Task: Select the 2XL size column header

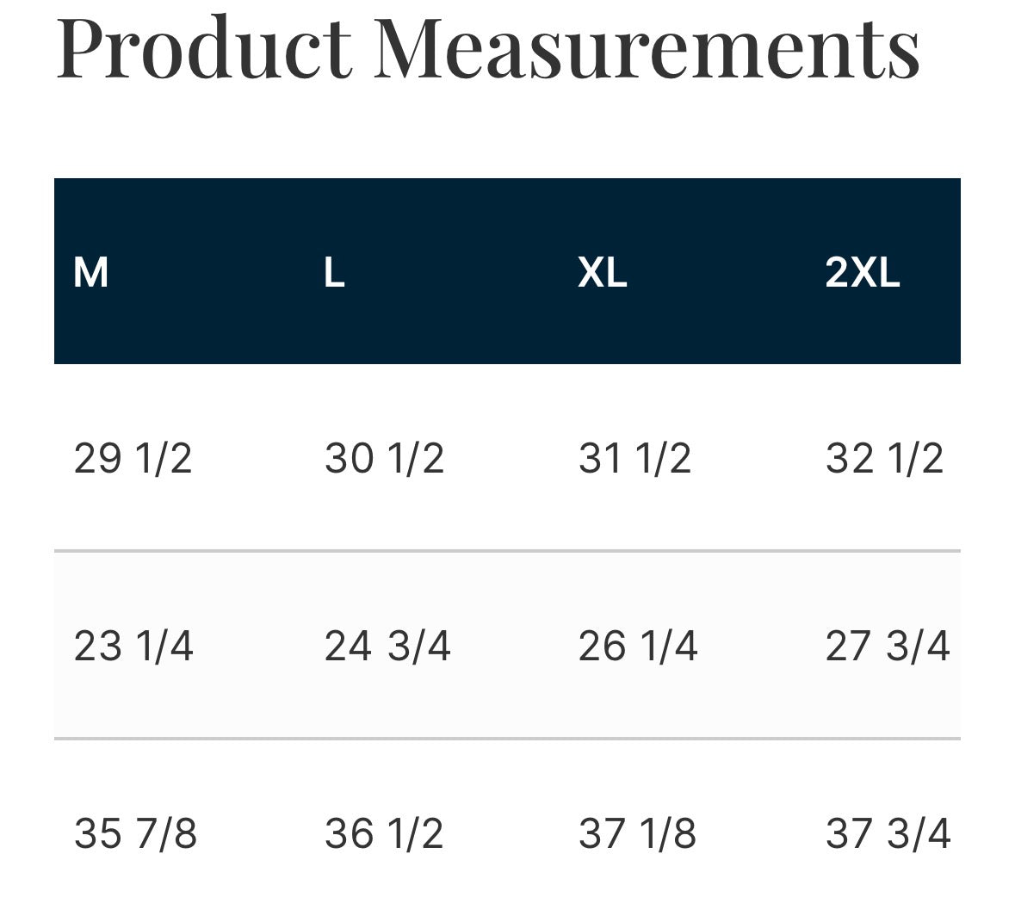Action: (x=863, y=273)
